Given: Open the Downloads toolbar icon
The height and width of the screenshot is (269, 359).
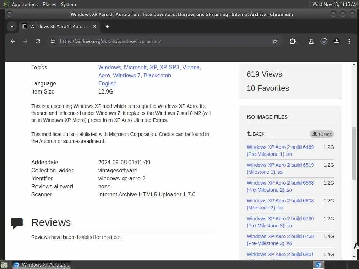Looking at the screenshot, I should [x=324, y=41].
